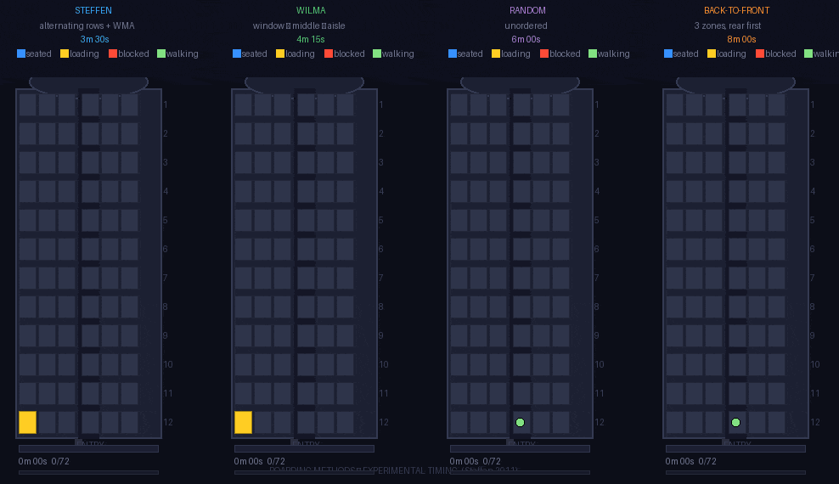This screenshot has width=839, height=484.
Task: Click the Back-to-Front progress bar under the cabin
Action: click(x=735, y=448)
